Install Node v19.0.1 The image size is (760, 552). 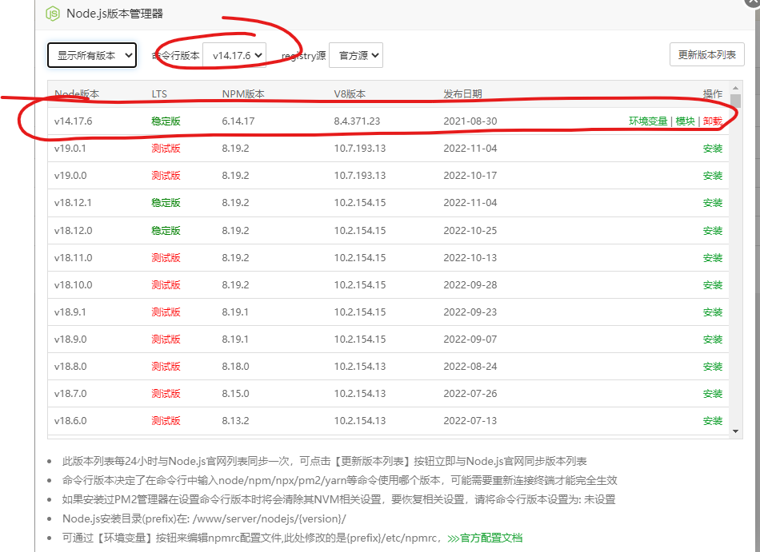[x=713, y=149]
